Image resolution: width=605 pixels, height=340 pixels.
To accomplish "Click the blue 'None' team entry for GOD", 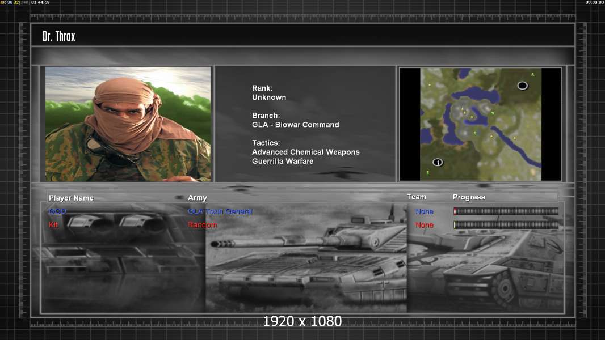I will [425, 212].
